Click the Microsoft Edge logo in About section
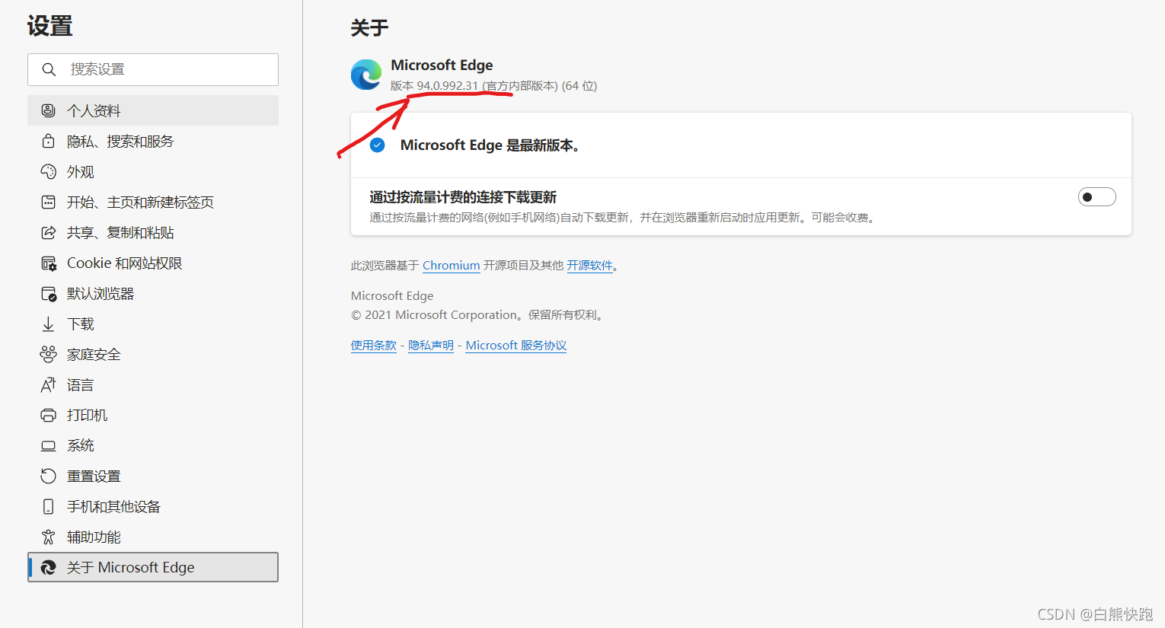Screen dimensions: 1165x628 pos(366,75)
